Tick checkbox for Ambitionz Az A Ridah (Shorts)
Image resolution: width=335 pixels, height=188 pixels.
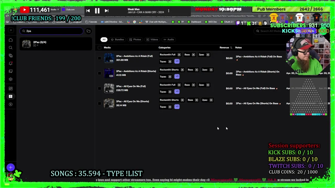point(99,73)
